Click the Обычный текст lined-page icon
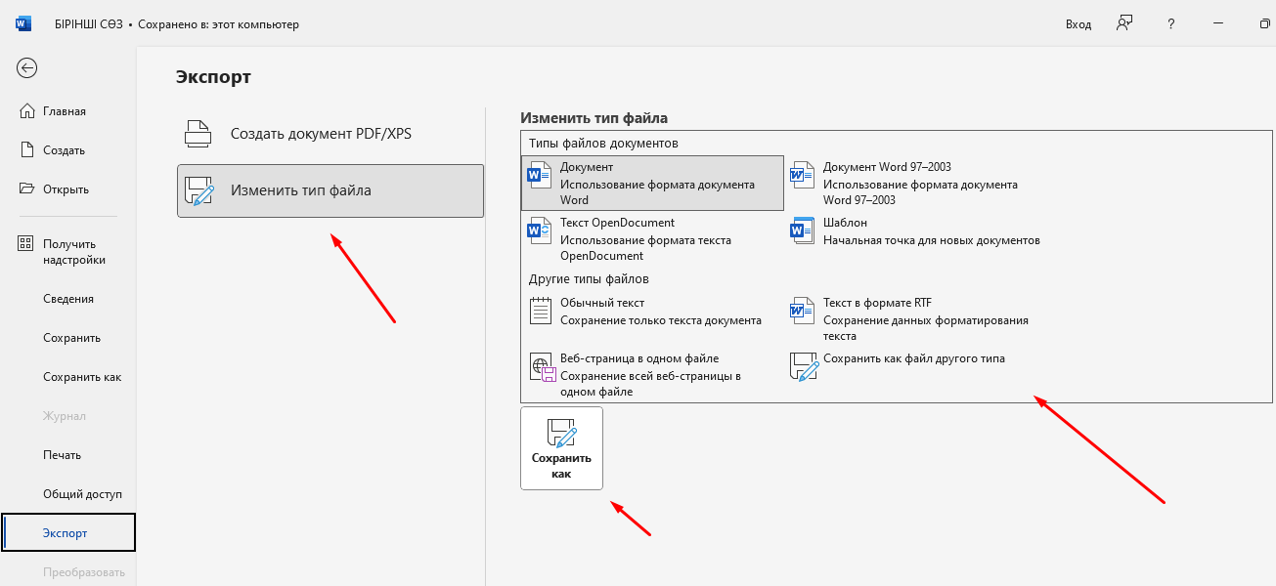This screenshot has width=1276, height=586. click(541, 312)
